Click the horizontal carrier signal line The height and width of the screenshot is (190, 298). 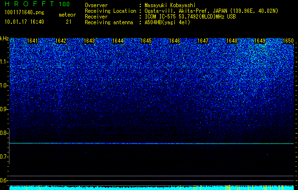152,143
